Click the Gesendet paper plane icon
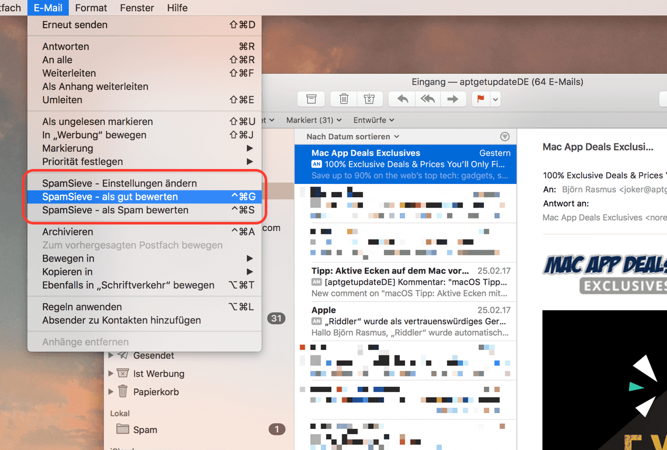667x450 pixels. 123,355
